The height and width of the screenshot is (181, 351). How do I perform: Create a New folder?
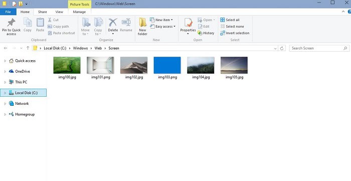142,27
